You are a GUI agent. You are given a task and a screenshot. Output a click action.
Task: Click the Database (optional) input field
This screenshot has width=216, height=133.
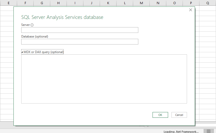(80, 42)
